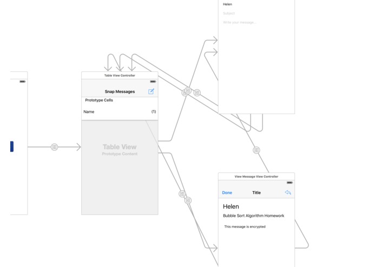
Task: Select the This message is encrypted text
Action: pos(245,226)
